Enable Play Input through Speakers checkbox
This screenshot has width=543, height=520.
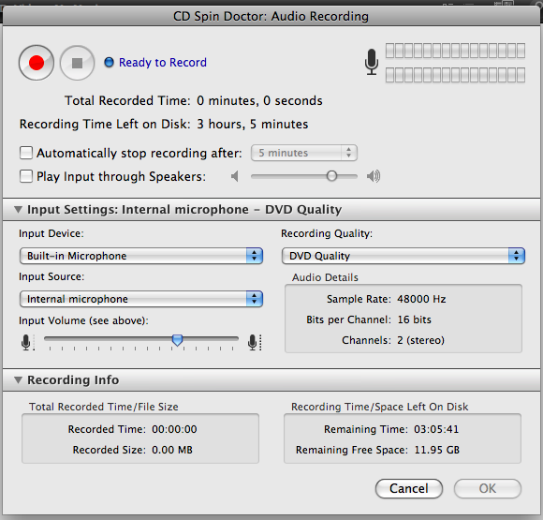pyautogui.click(x=26, y=176)
